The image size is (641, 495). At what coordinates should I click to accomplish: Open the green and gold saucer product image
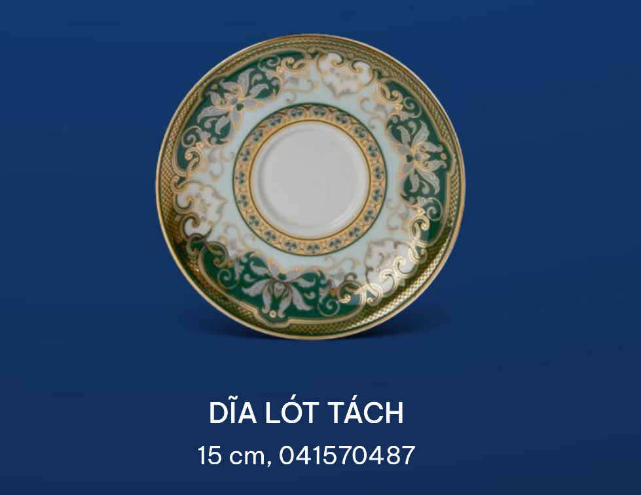coord(310,187)
